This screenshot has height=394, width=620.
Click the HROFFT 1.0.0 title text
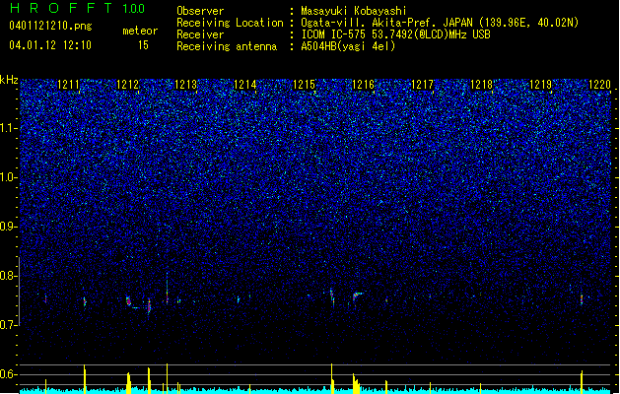pos(77,8)
